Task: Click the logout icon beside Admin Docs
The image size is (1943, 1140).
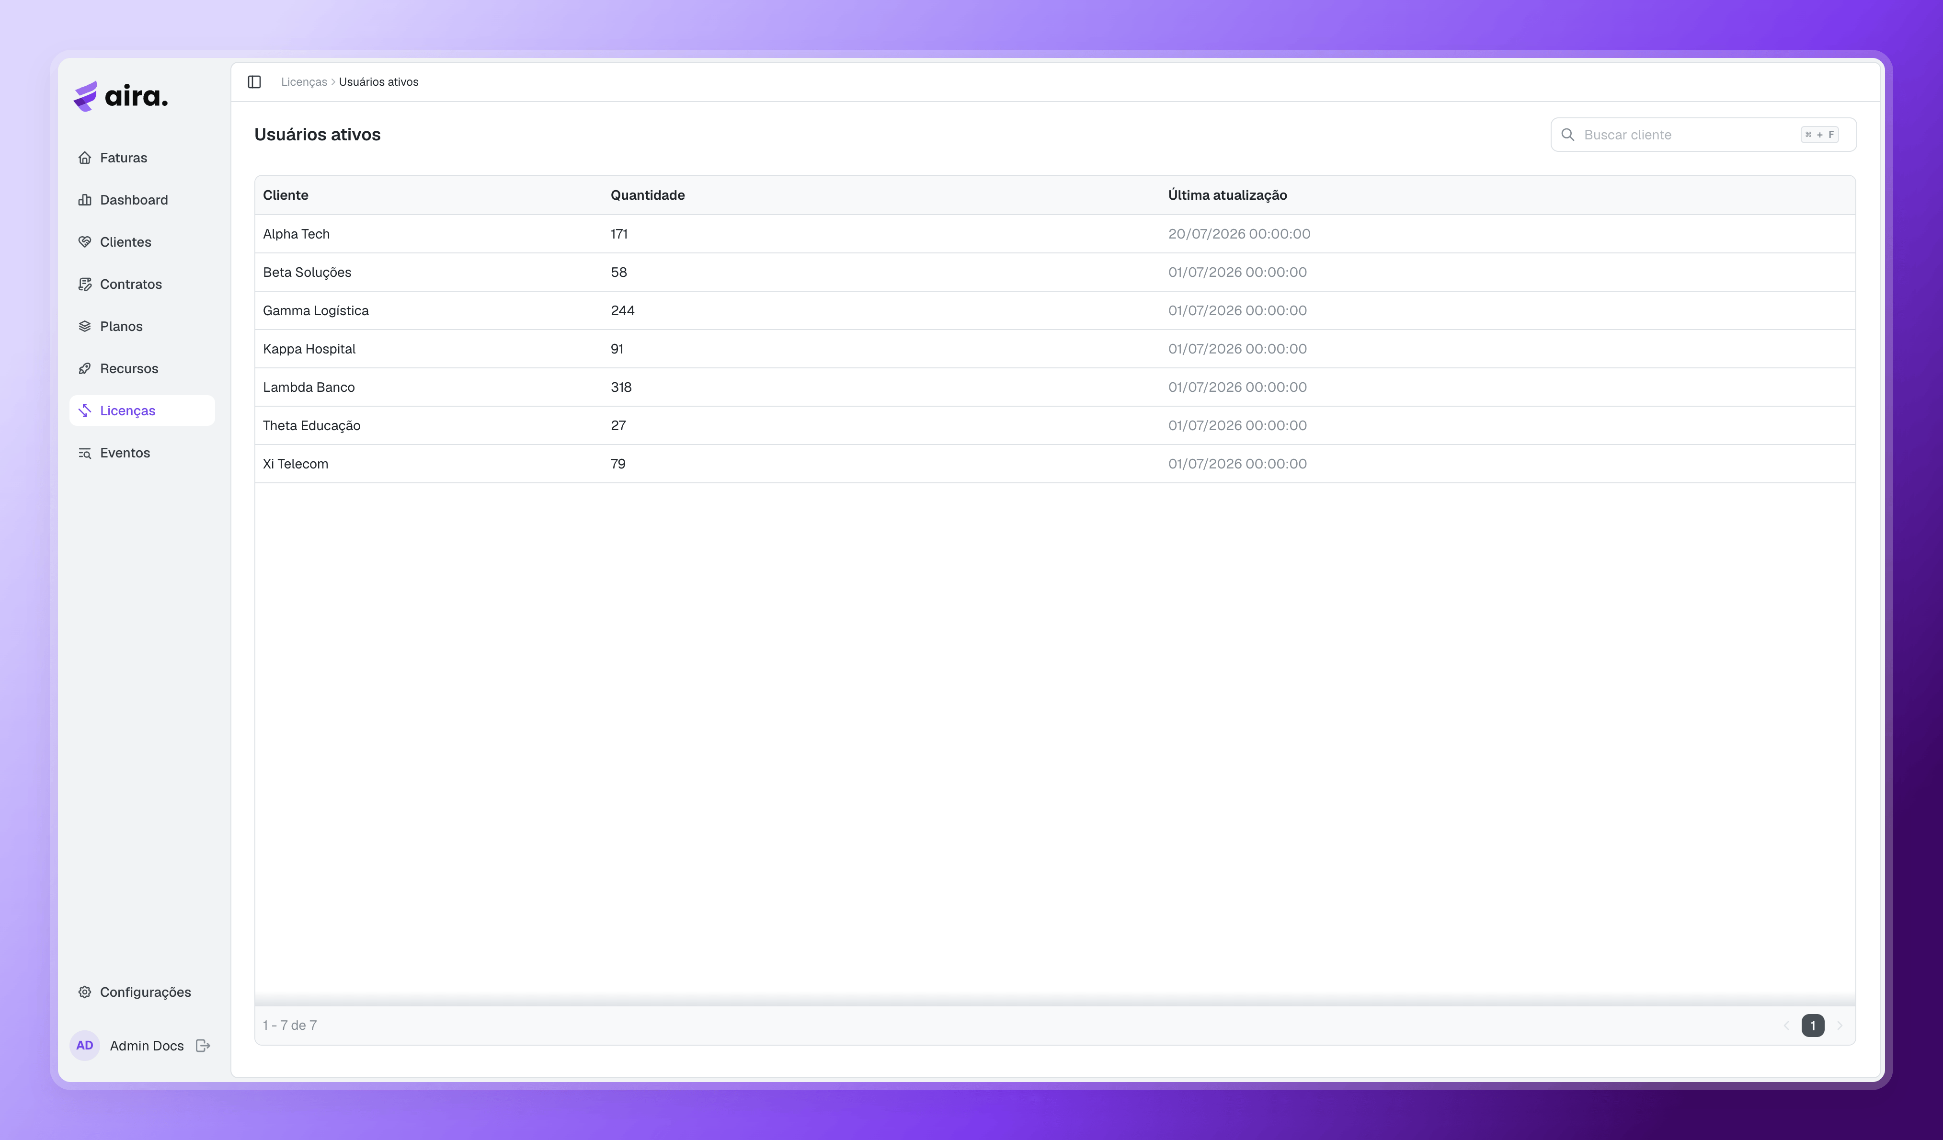Action: [x=204, y=1046]
